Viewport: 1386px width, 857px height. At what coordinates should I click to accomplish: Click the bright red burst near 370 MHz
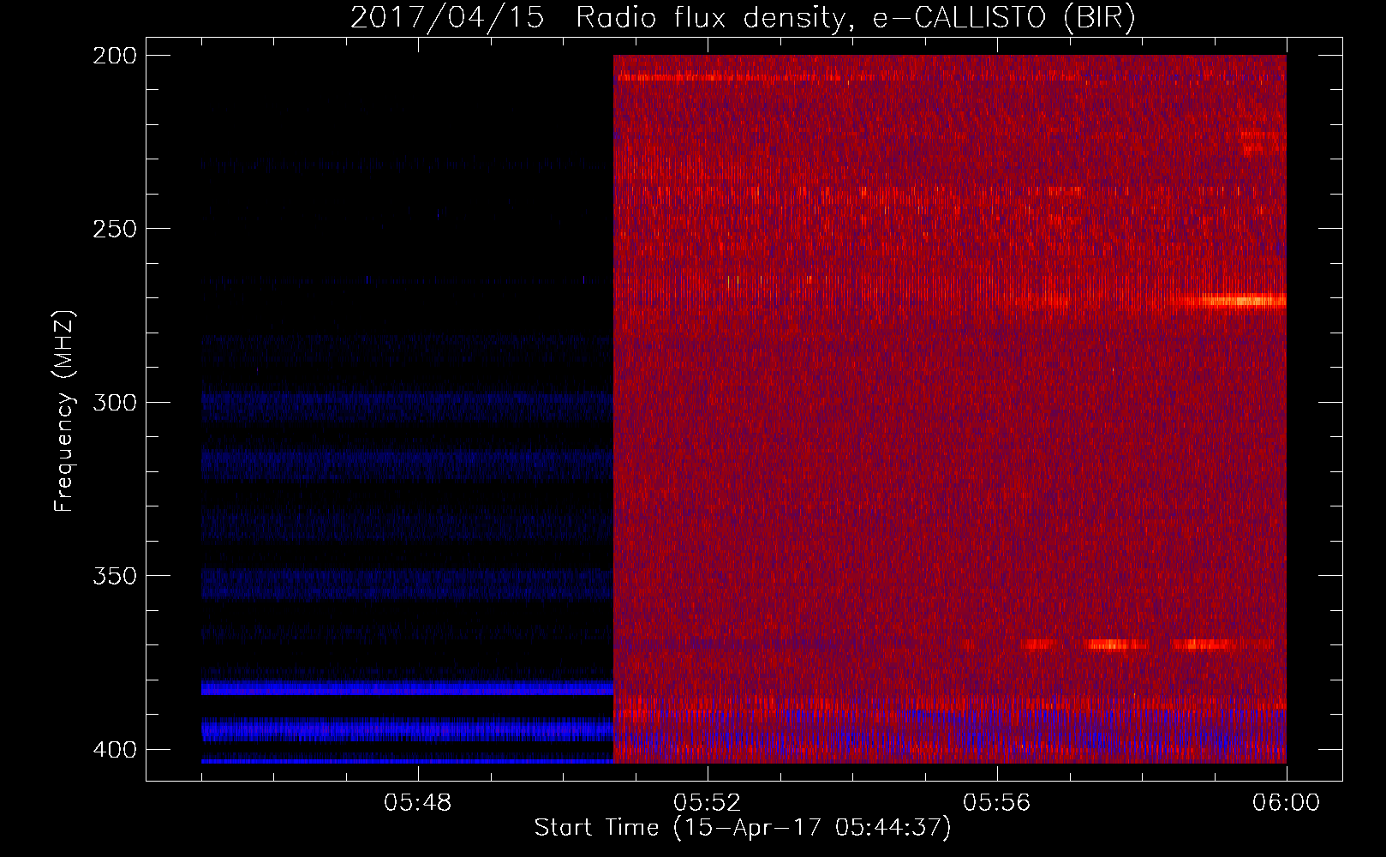(1115, 644)
